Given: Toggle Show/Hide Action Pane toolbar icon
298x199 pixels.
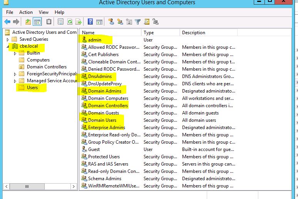Looking at the screenshot, I should 99,22.
